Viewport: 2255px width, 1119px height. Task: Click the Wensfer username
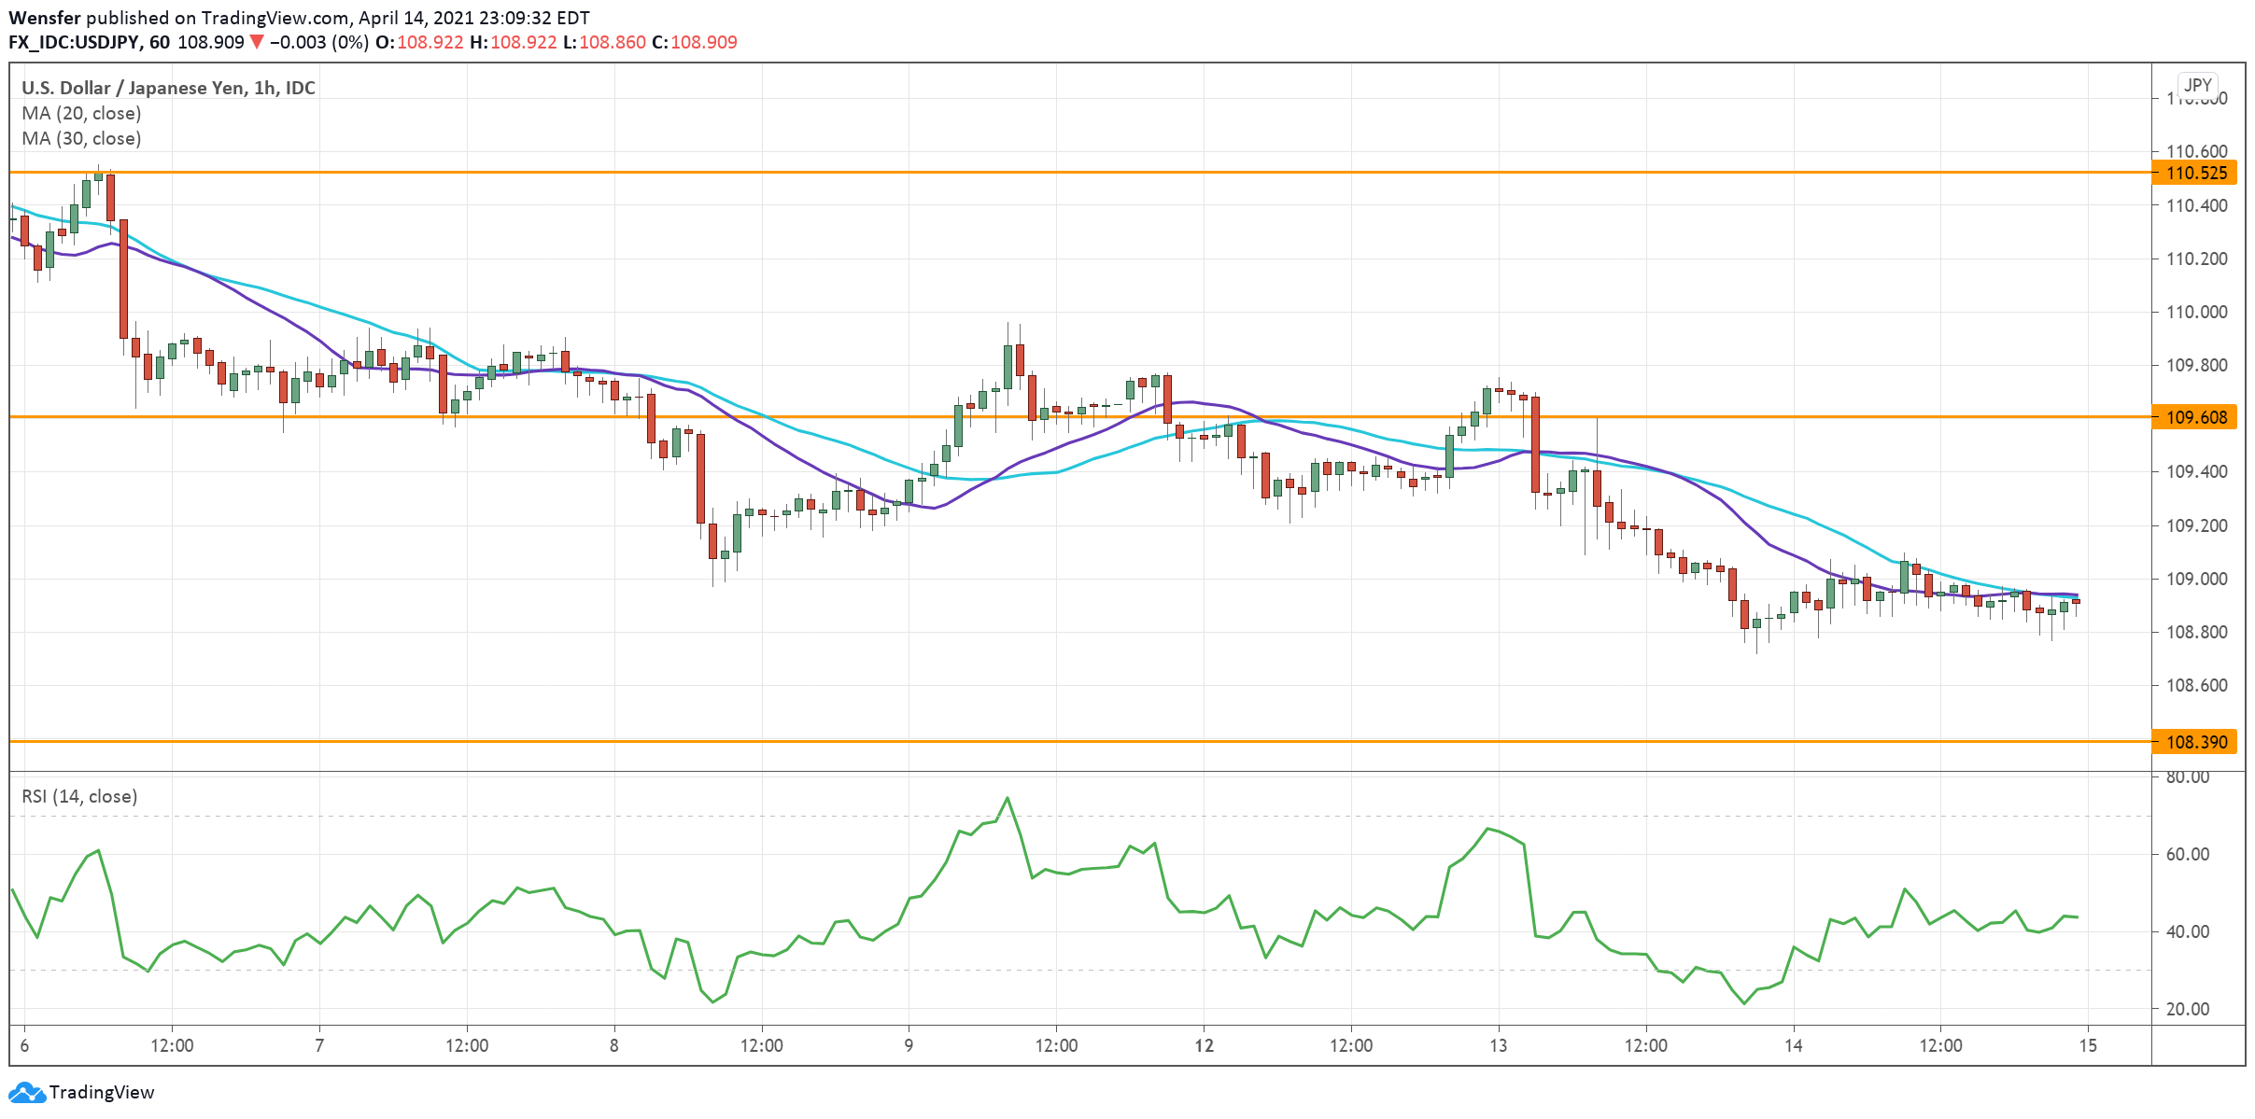coord(43,16)
